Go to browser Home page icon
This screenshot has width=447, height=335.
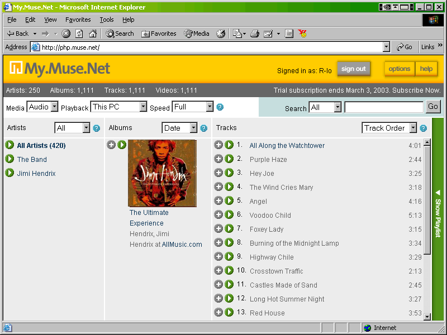click(93, 33)
